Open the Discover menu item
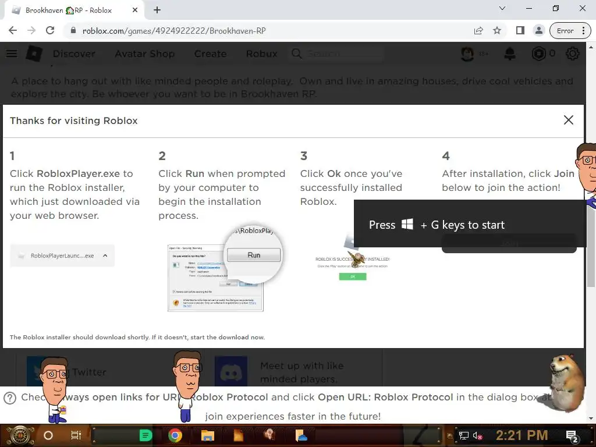Screen dimensions: 596x447 click(74, 54)
